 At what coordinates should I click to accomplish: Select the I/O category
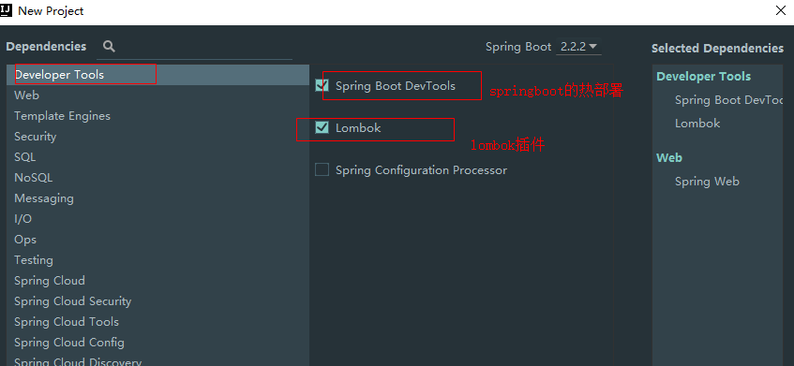[x=157, y=219]
